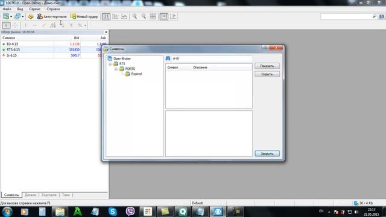Select the crosshair tool
386x217 pixels.
click(15, 25)
